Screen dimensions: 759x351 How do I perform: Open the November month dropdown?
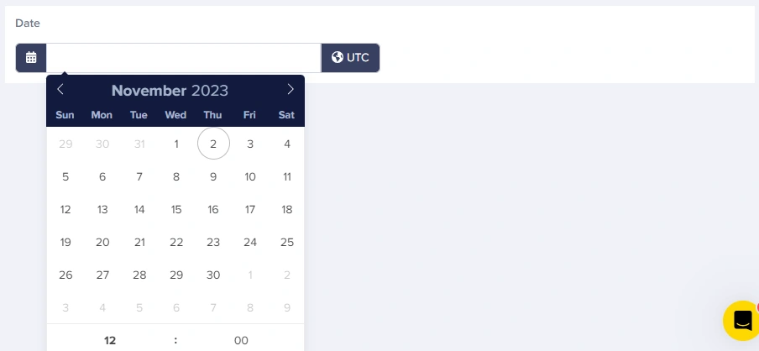[149, 91]
